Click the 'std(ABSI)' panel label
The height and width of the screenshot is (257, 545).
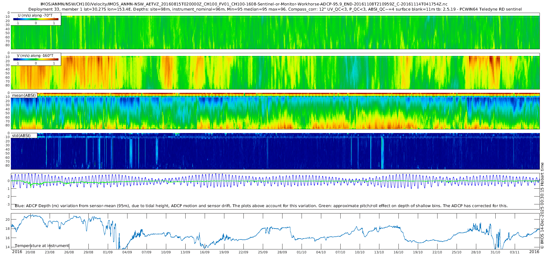(x=21, y=135)
